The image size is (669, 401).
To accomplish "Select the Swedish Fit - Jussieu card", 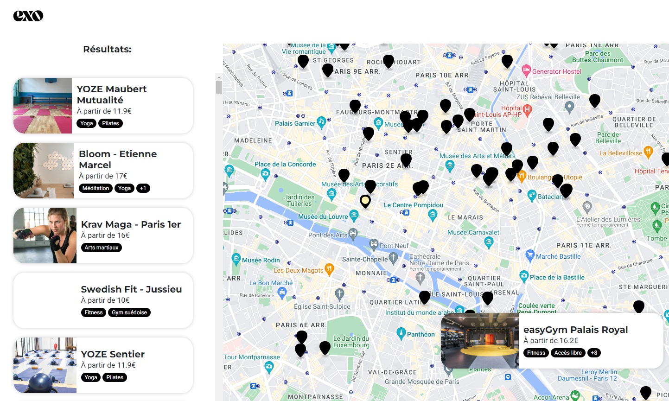I will (x=103, y=300).
